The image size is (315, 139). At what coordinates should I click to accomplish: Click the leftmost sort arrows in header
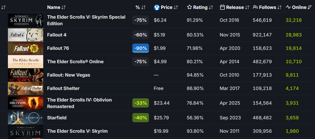[3, 7]
